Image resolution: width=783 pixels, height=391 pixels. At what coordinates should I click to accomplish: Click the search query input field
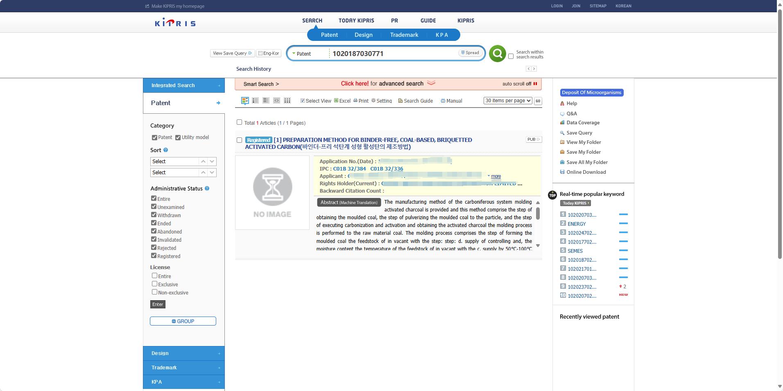click(x=394, y=54)
